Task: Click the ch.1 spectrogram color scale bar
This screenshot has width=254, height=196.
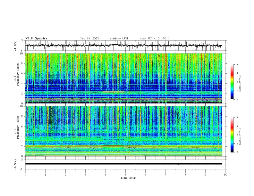Action: (232, 82)
